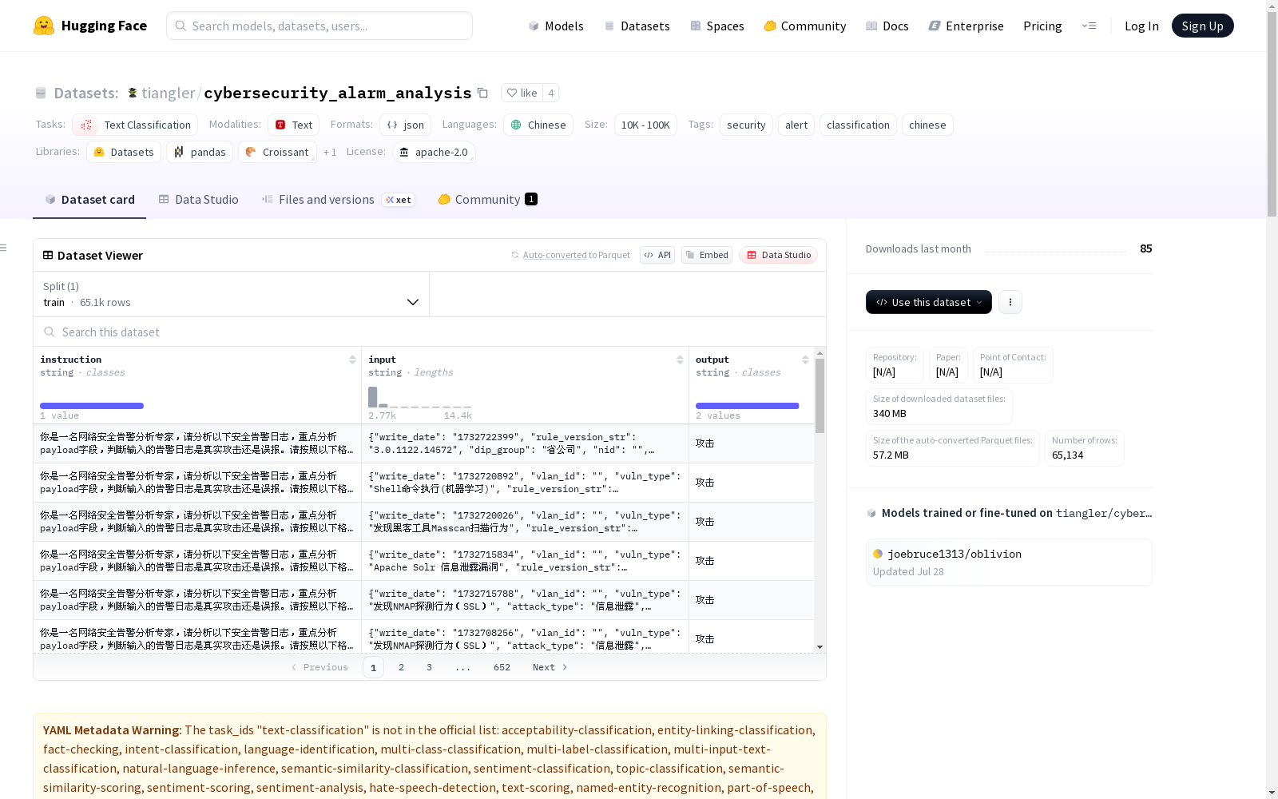Open the Docs page
The width and height of the screenshot is (1278, 799).
tap(887, 26)
